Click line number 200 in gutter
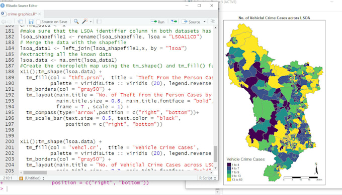The width and height of the screenshot is (342, 195). [10, 141]
